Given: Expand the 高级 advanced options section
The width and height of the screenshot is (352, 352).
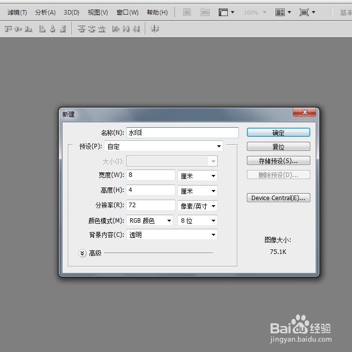Looking at the screenshot, I should 82,253.
